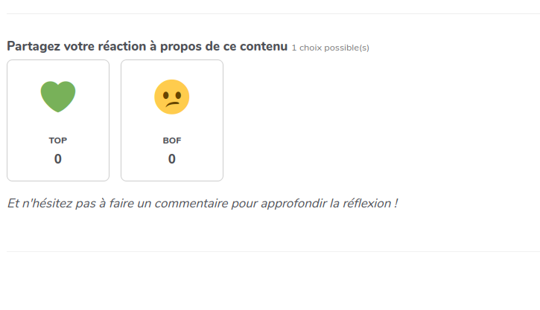
Task: Click the vote count under TOP
Action: (58, 159)
